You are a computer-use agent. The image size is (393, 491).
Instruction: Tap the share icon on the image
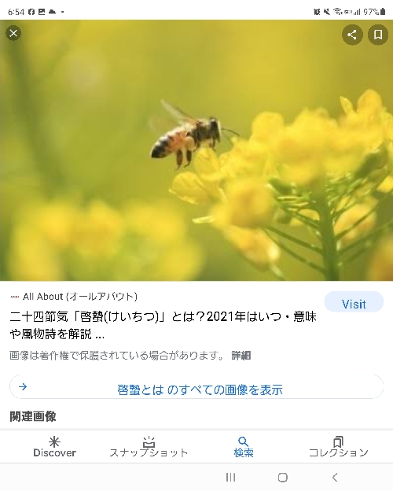pos(352,35)
